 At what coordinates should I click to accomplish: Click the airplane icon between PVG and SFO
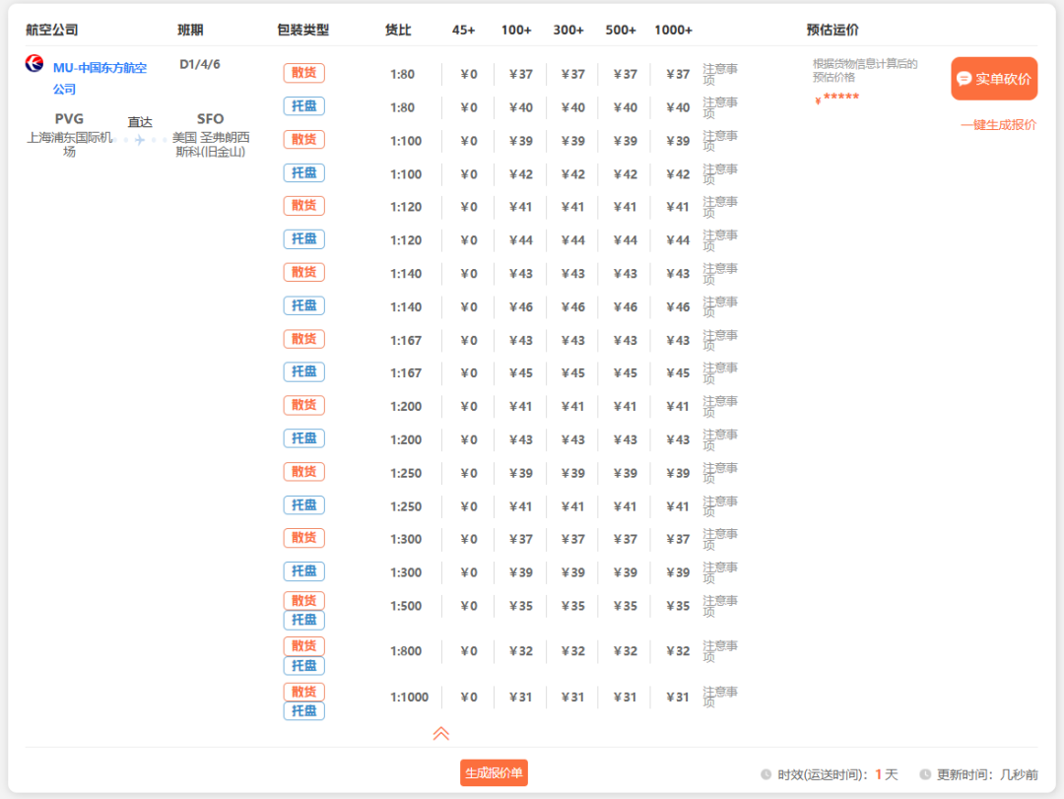(x=140, y=140)
